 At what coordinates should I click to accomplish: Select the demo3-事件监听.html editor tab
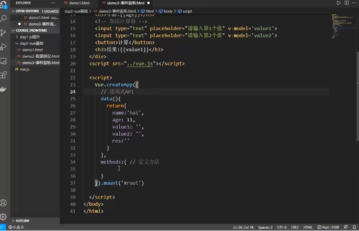click(125, 3)
